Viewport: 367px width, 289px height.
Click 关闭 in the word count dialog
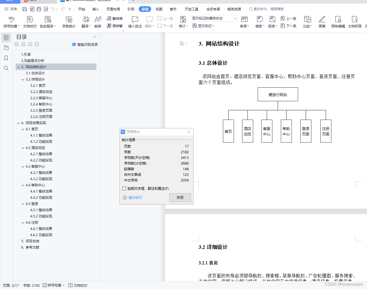click(180, 197)
